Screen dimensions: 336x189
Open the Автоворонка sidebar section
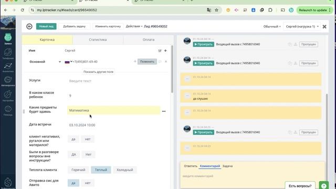pyautogui.click(x=8, y=81)
